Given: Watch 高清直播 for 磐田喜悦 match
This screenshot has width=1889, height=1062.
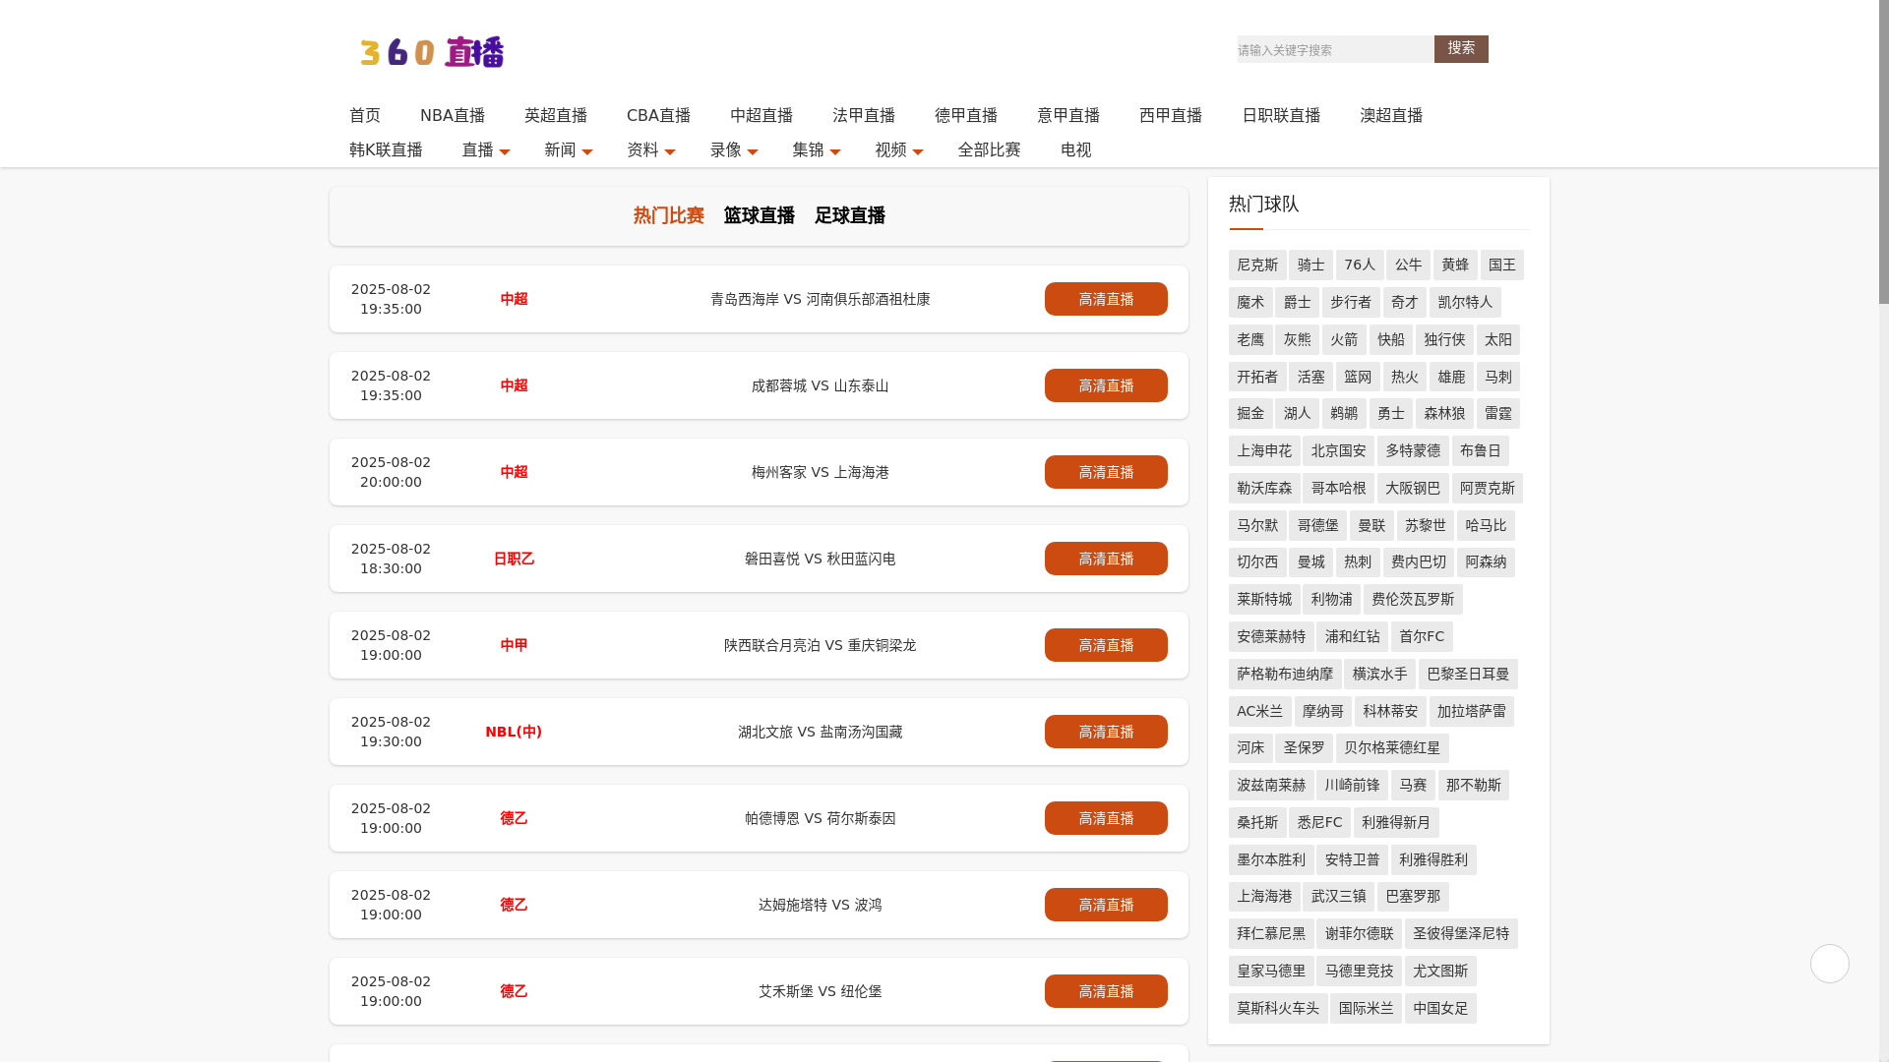Looking at the screenshot, I should tap(1106, 559).
